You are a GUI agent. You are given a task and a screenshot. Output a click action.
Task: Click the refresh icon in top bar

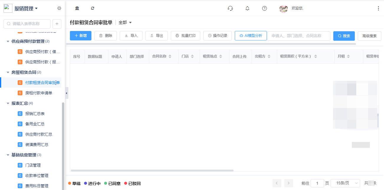(93, 8)
